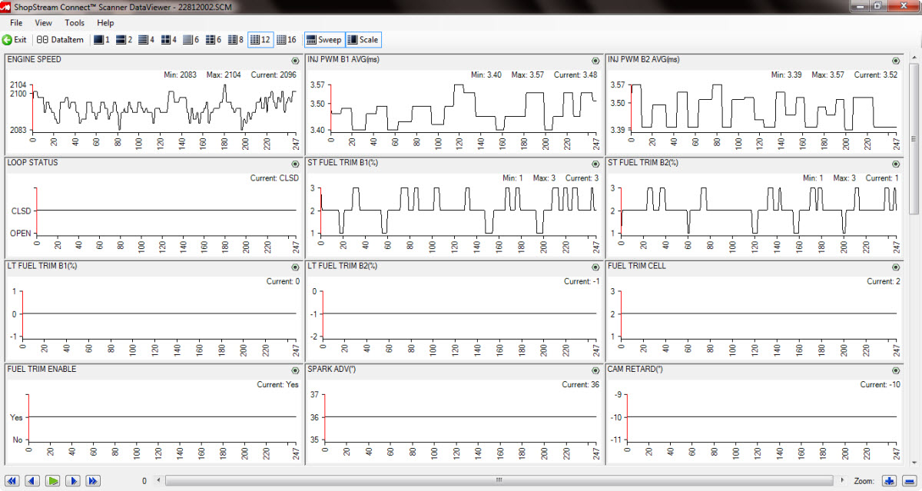Click the LT FUEL TRIM B1 graph options icon

click(x=295, y=267)
